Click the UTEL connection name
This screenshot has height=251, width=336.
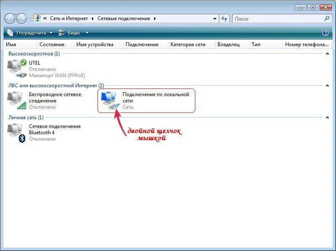[x=34, y=63]
